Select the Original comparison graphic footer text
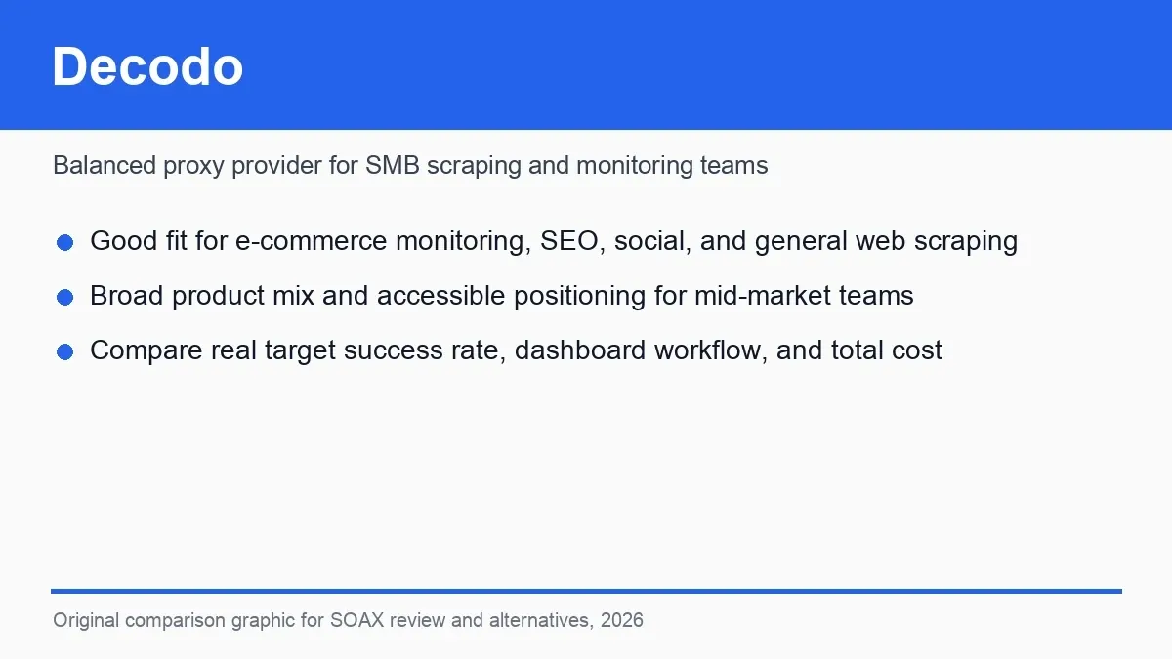Viewport: 1172px width, 659px height. [x=348, y=620]
